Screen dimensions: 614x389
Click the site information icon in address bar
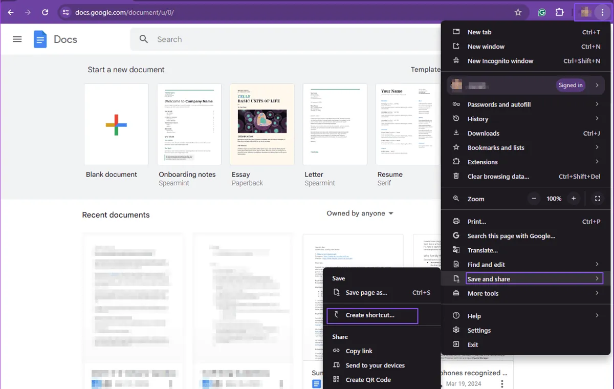click(x=64, y=12)
